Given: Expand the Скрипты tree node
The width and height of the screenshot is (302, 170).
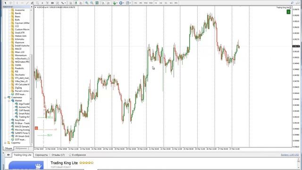Looking at the screenshot, I should point(5,143).
